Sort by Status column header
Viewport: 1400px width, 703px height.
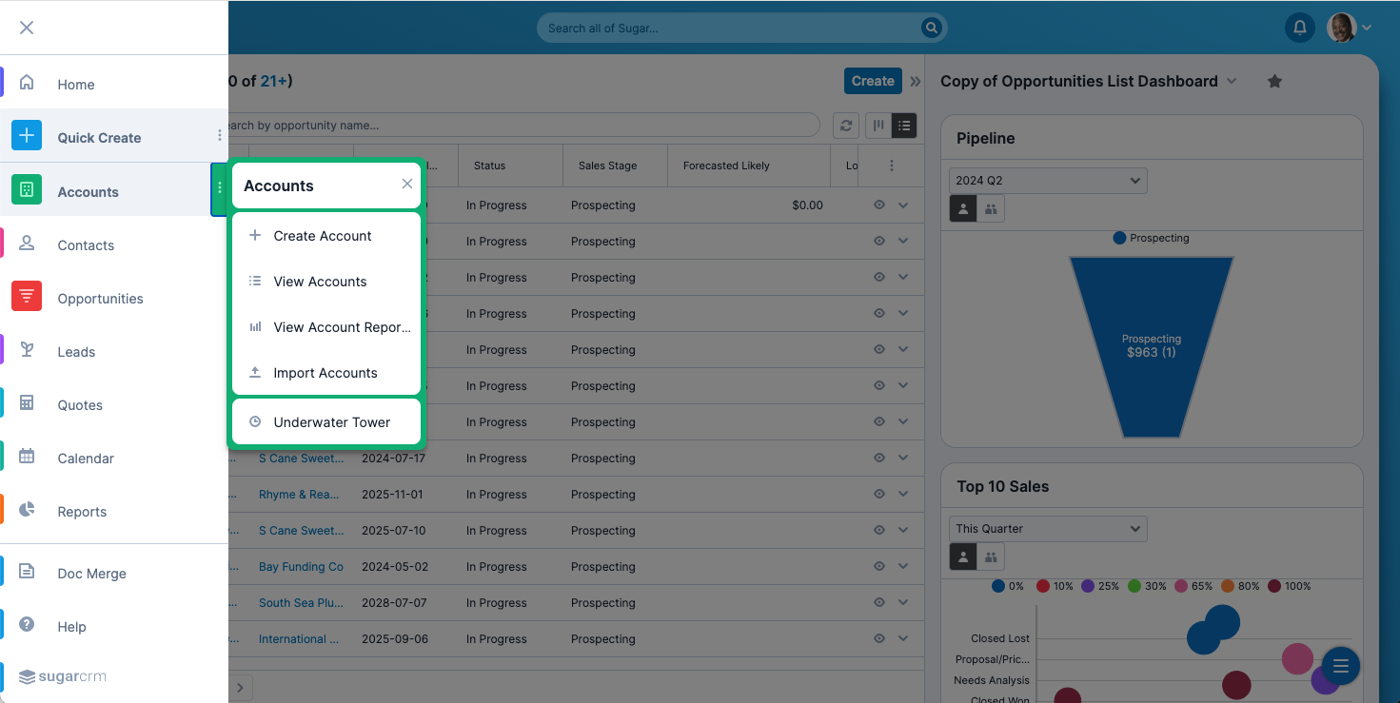click(x=489, y=166)
